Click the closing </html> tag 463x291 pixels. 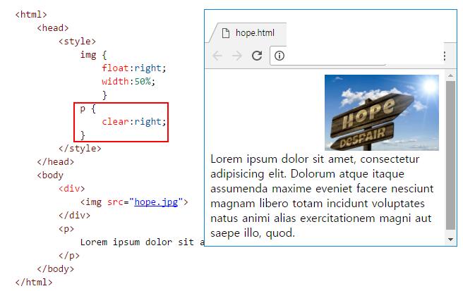click(x=34, y=282)
